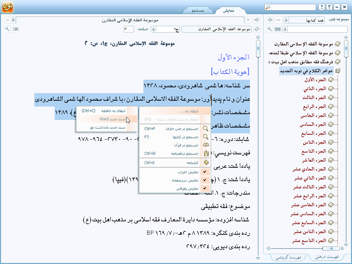The image size is (352, 264).
Task: Click the Noor application logo icon
Action: (8, 7)
